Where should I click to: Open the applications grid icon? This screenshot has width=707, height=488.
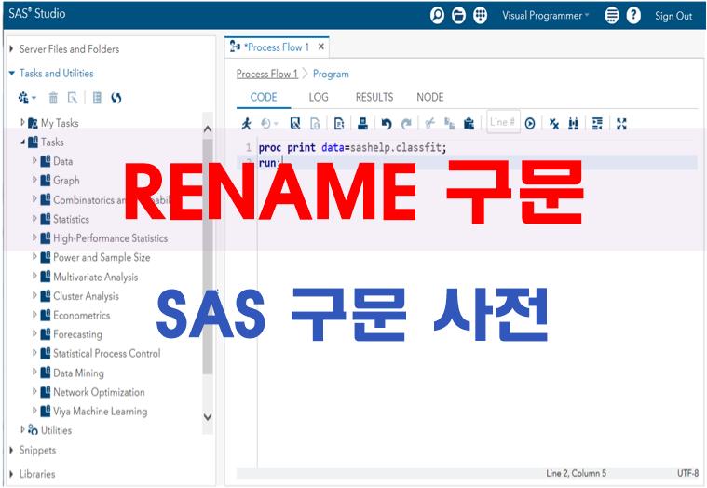click(481, 16)
